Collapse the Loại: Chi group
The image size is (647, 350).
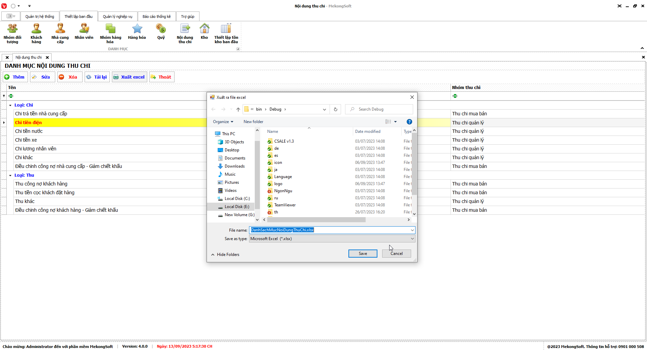click(10, 105)
